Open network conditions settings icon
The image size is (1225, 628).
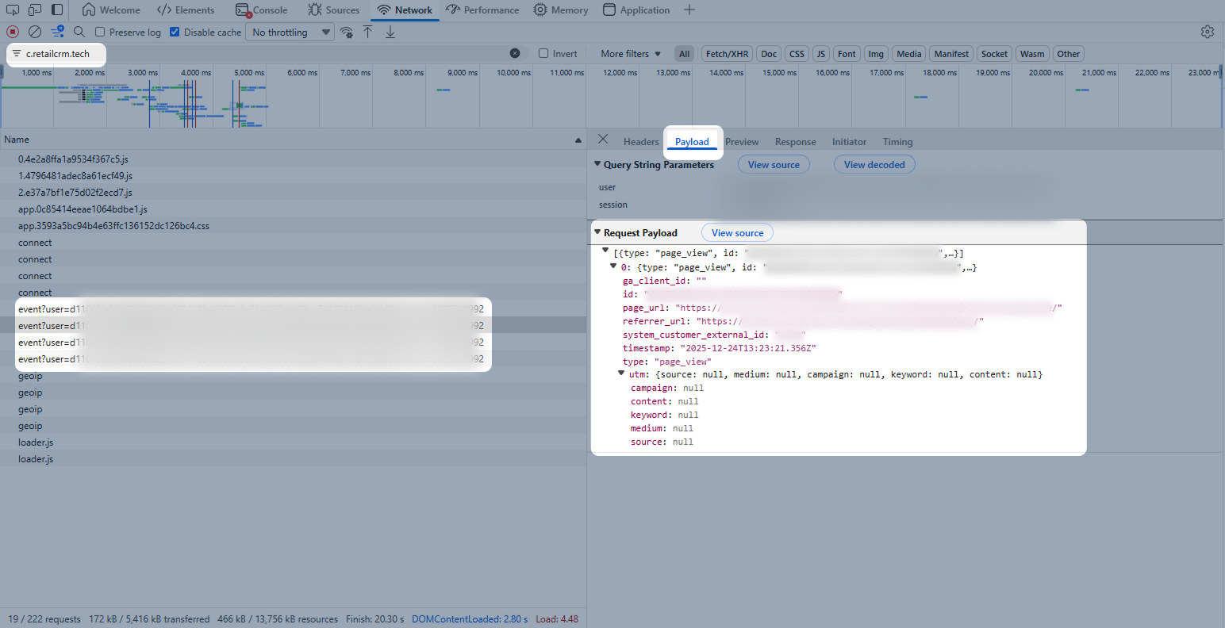click(347, 32)
